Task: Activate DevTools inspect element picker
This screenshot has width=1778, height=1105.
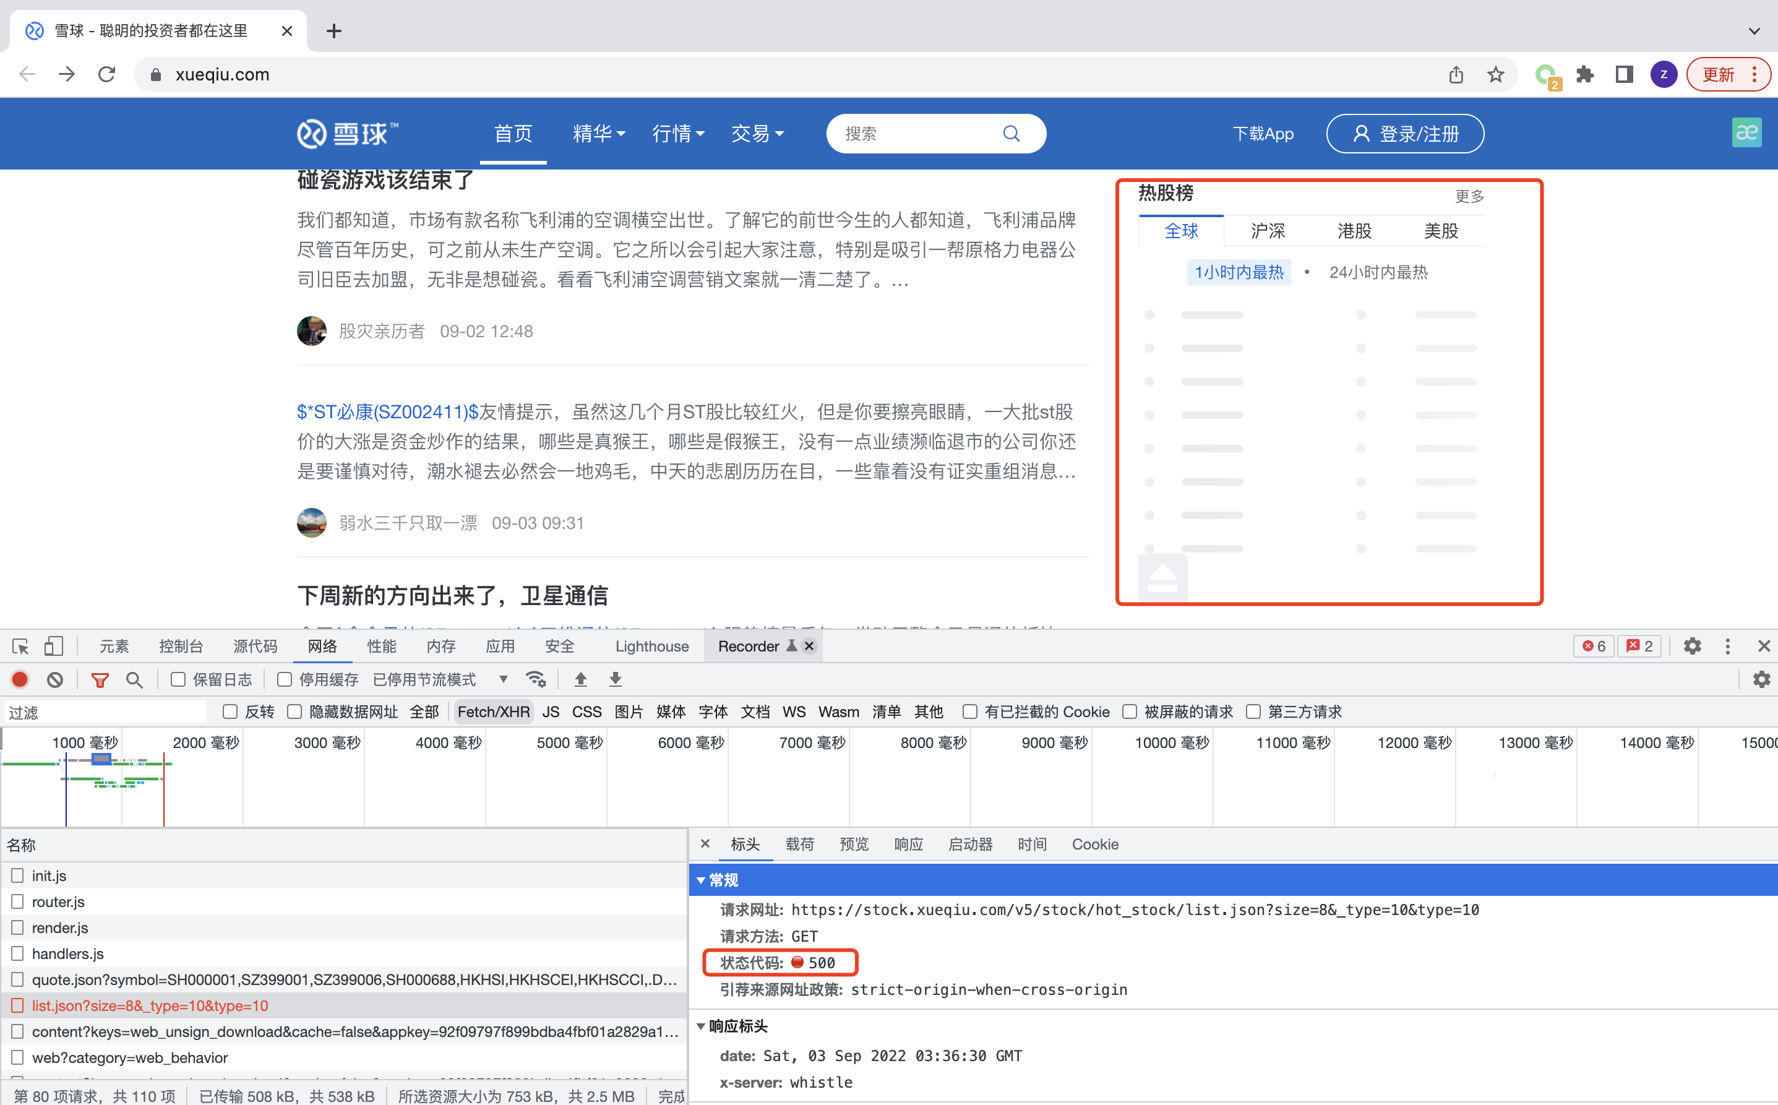Action: pyautogui.click(x=20, y=646)
